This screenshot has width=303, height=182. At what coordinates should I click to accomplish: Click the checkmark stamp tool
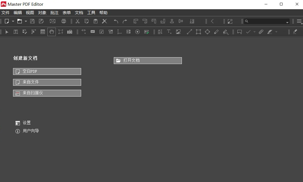tap(248, 32)
